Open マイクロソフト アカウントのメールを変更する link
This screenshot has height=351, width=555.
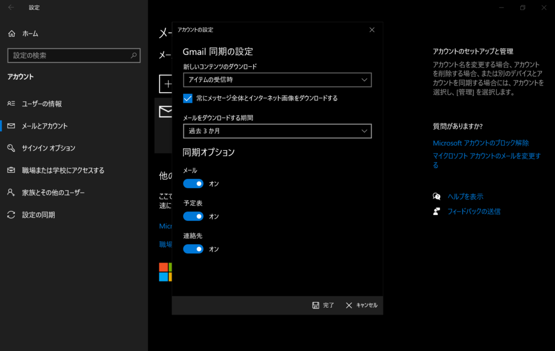pos(487,161)
